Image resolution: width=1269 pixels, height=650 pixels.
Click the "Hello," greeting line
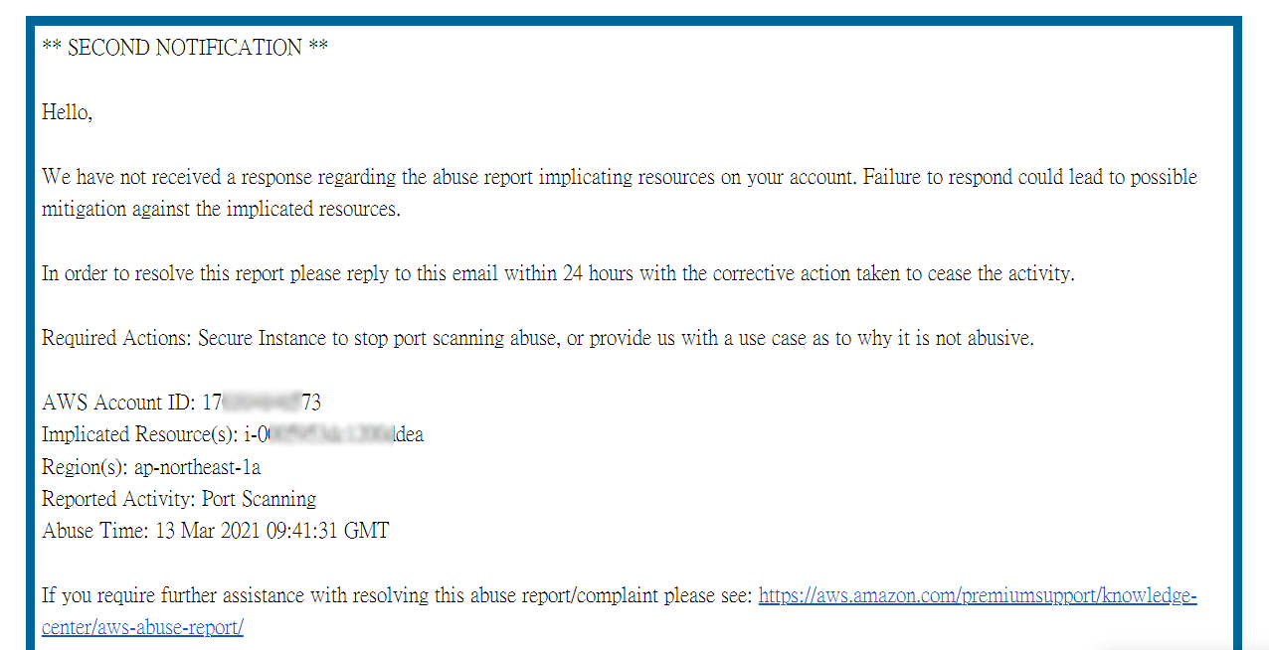[x=68, y=112]
